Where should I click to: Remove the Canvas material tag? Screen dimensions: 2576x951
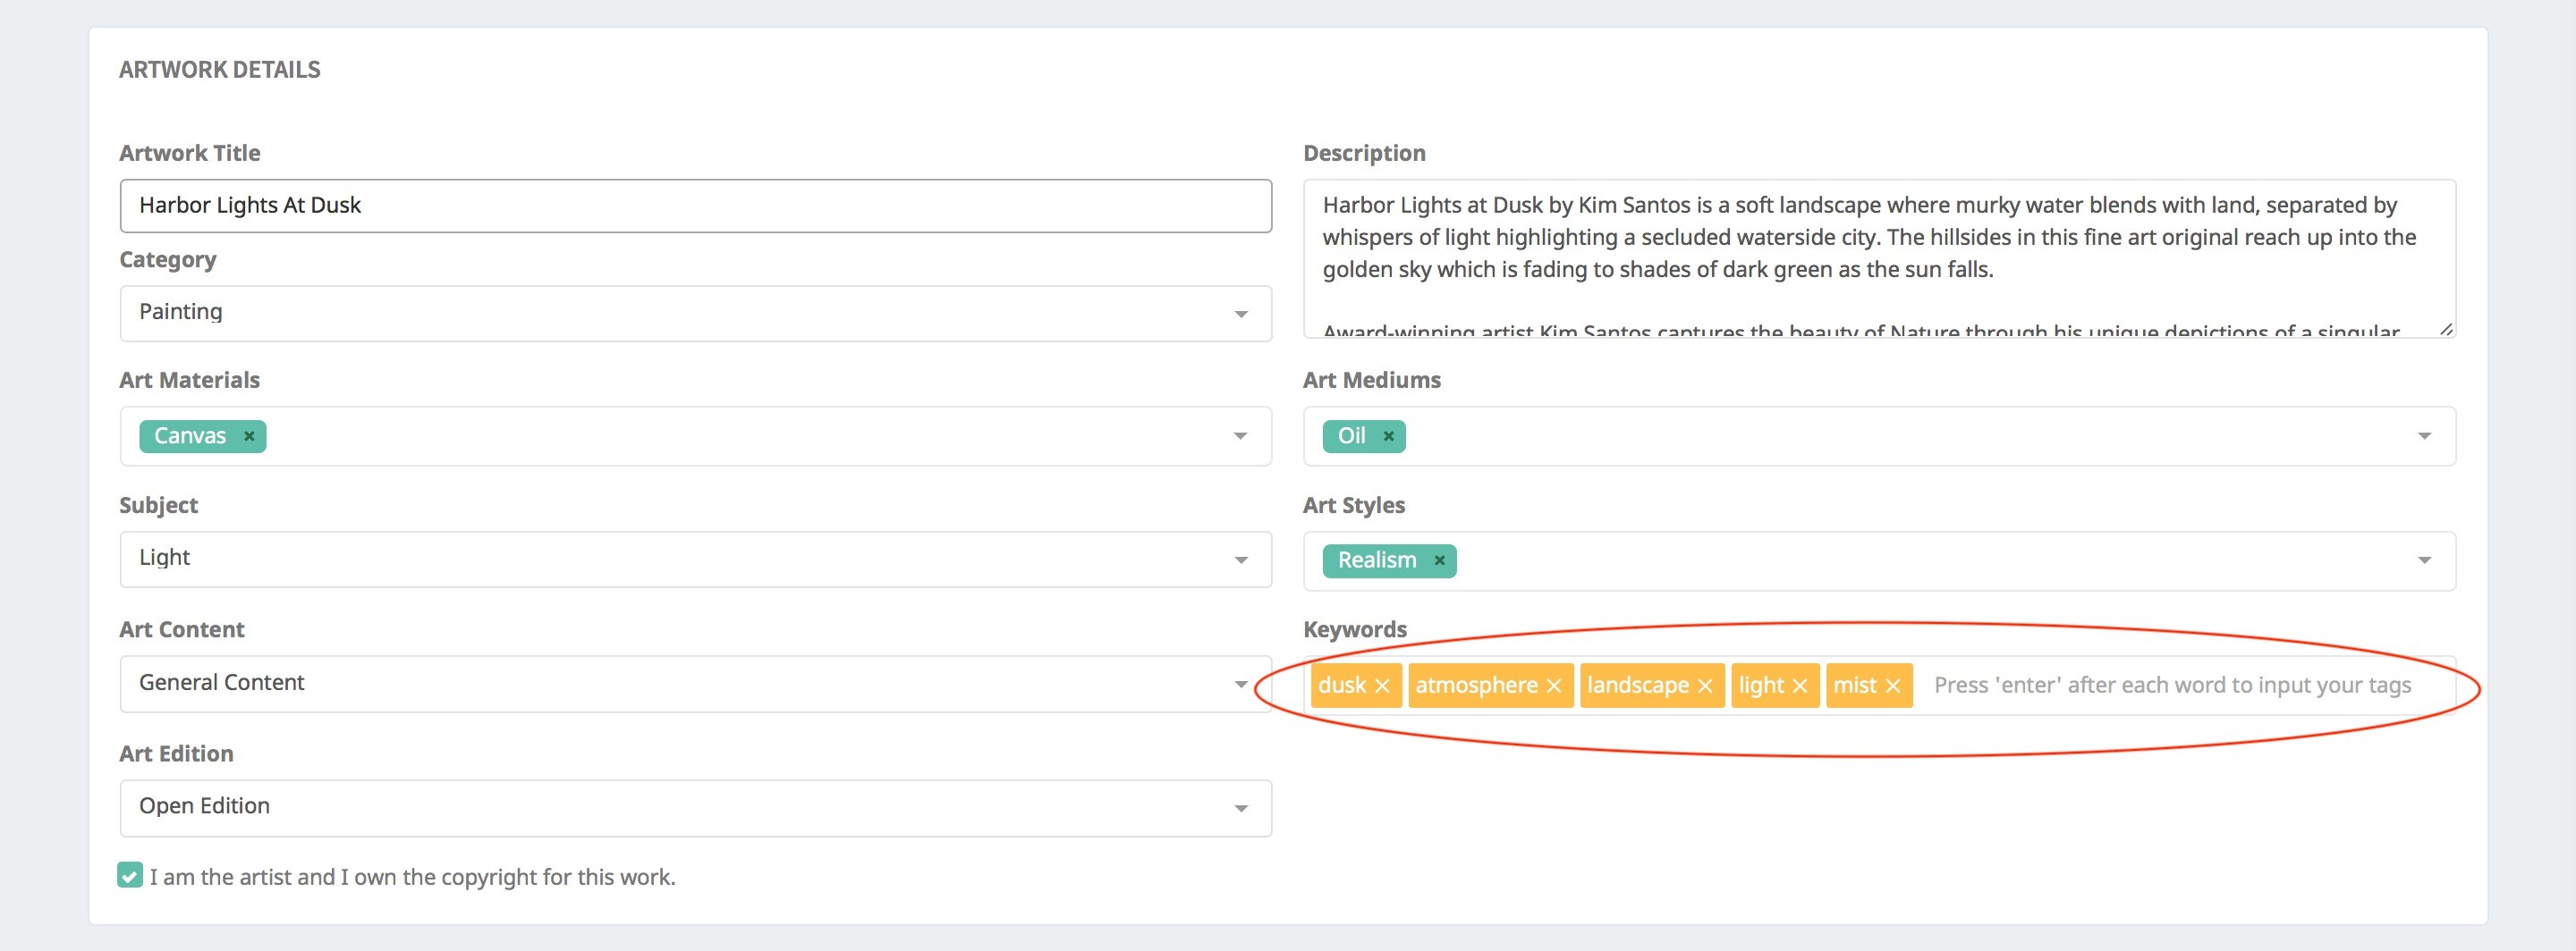249,436
